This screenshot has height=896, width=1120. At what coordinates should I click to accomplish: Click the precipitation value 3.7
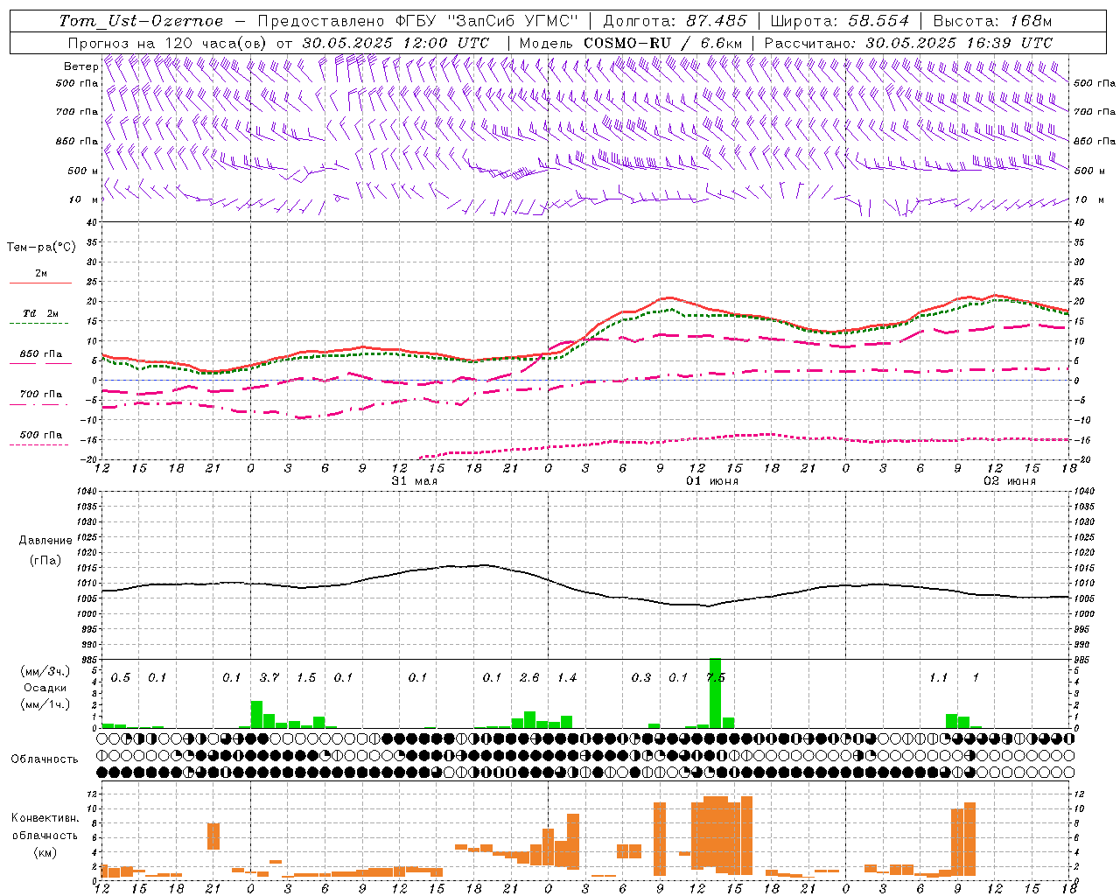(269, 678)
